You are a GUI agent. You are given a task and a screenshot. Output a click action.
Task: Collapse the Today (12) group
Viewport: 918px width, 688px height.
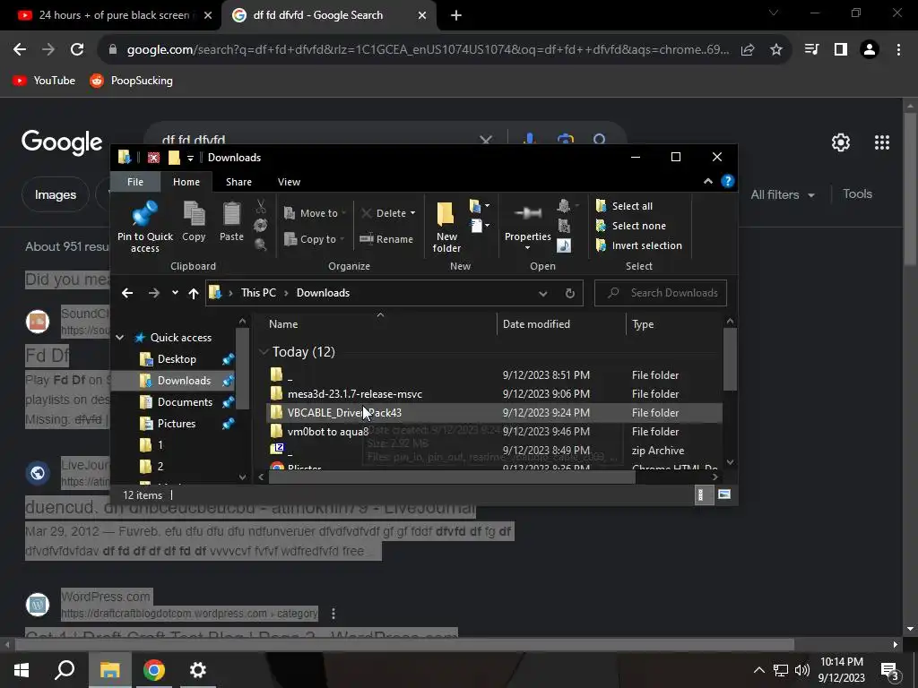point(264,351)
